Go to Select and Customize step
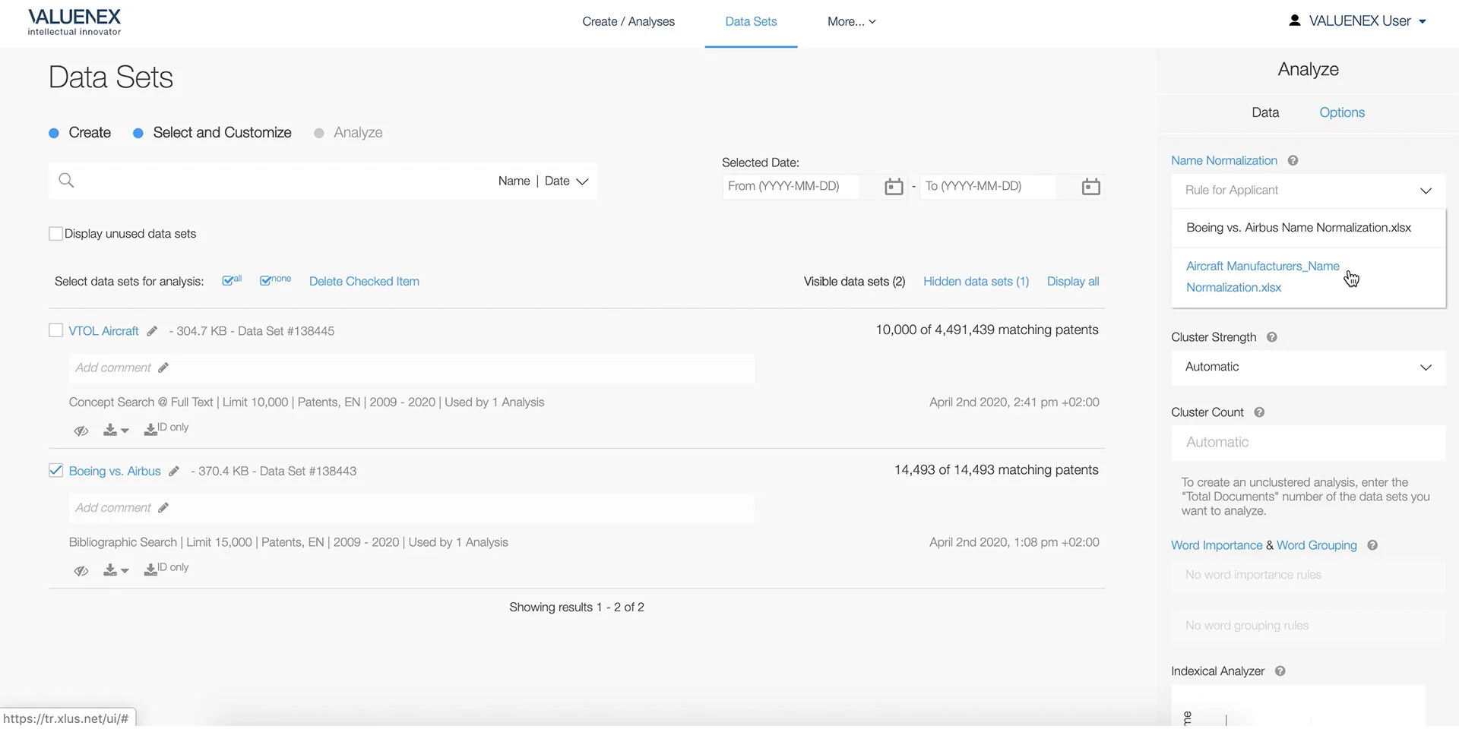 coord(222,133)
